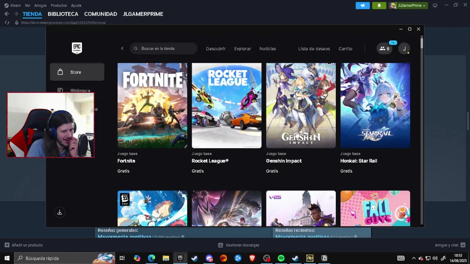
Task: Open Steam notifications bell
Action: tap(379, 5)
